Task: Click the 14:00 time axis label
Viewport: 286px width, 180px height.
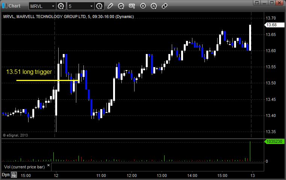Action: pyautogui.click(x=192, y=175)
